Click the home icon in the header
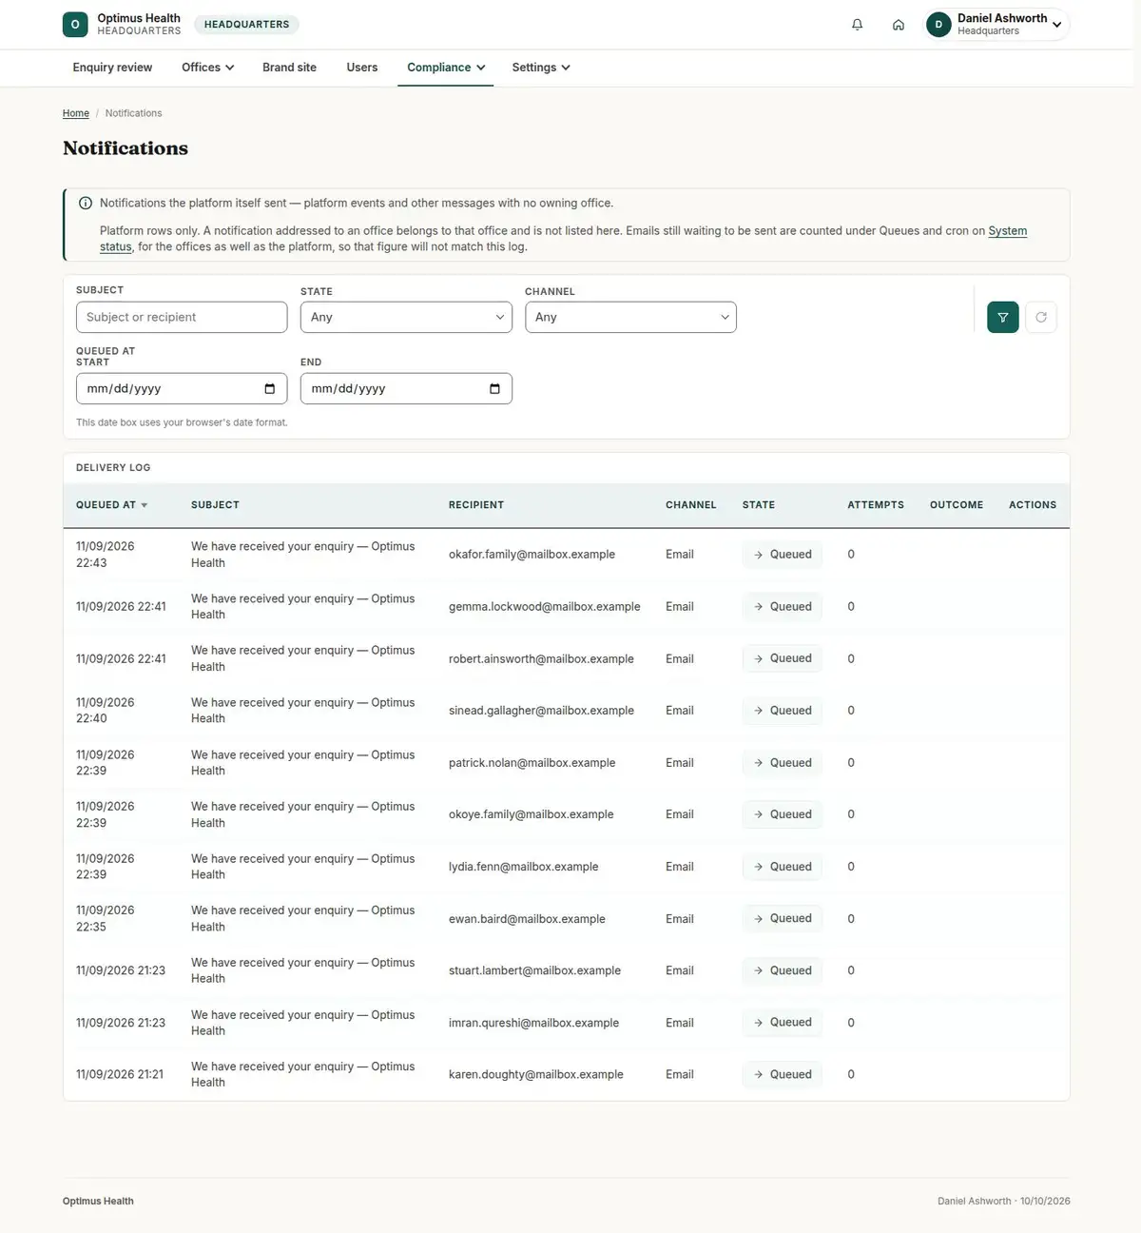The width and height of the screenshot is (1141, 1233). 898,25
